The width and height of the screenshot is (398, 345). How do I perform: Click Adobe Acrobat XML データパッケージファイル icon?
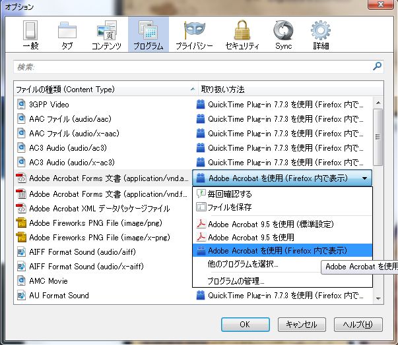tap(21, 208)
